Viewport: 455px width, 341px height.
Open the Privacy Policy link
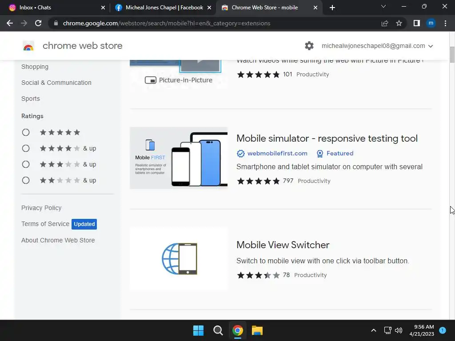(x=41, y=208)
